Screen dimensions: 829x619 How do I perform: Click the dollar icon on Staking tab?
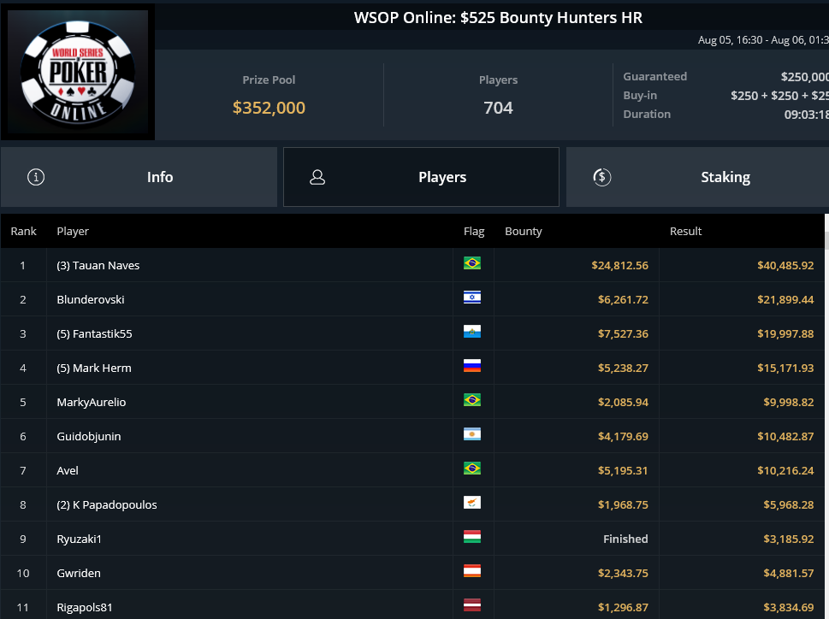click(602, 177)
